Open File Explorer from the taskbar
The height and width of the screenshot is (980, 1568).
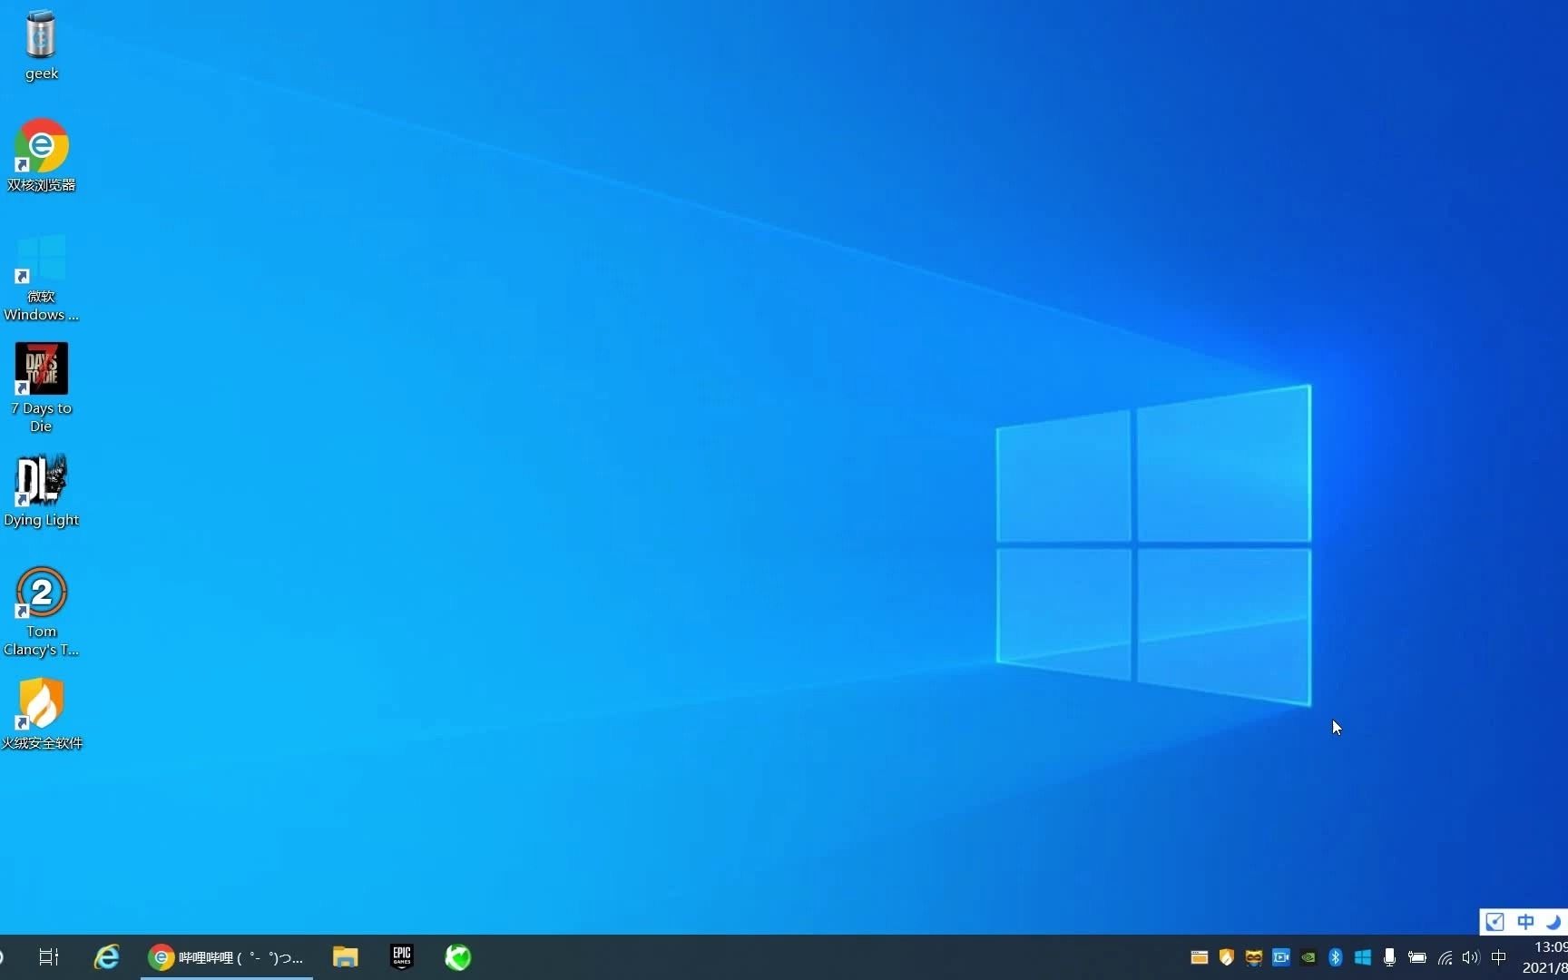[x=345, y=956]
